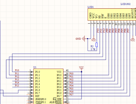136x104 pixels.
Task: Select net label P11 left of U1
Action: 17,73
